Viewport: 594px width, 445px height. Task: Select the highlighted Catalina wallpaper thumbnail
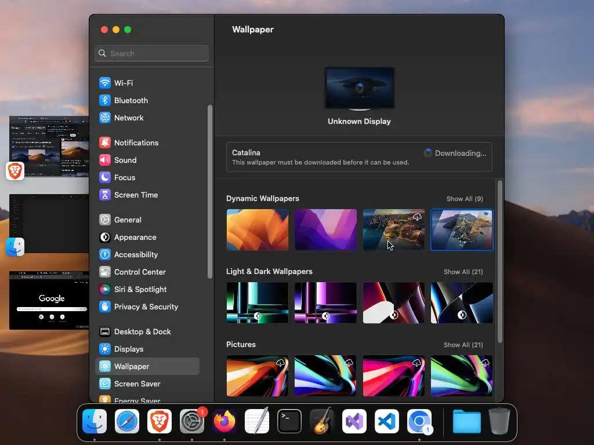point(462,229)
